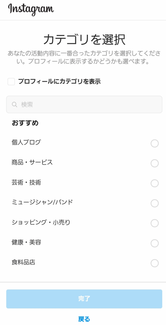Select the 個人ブログ radio button

click(155, 143)
